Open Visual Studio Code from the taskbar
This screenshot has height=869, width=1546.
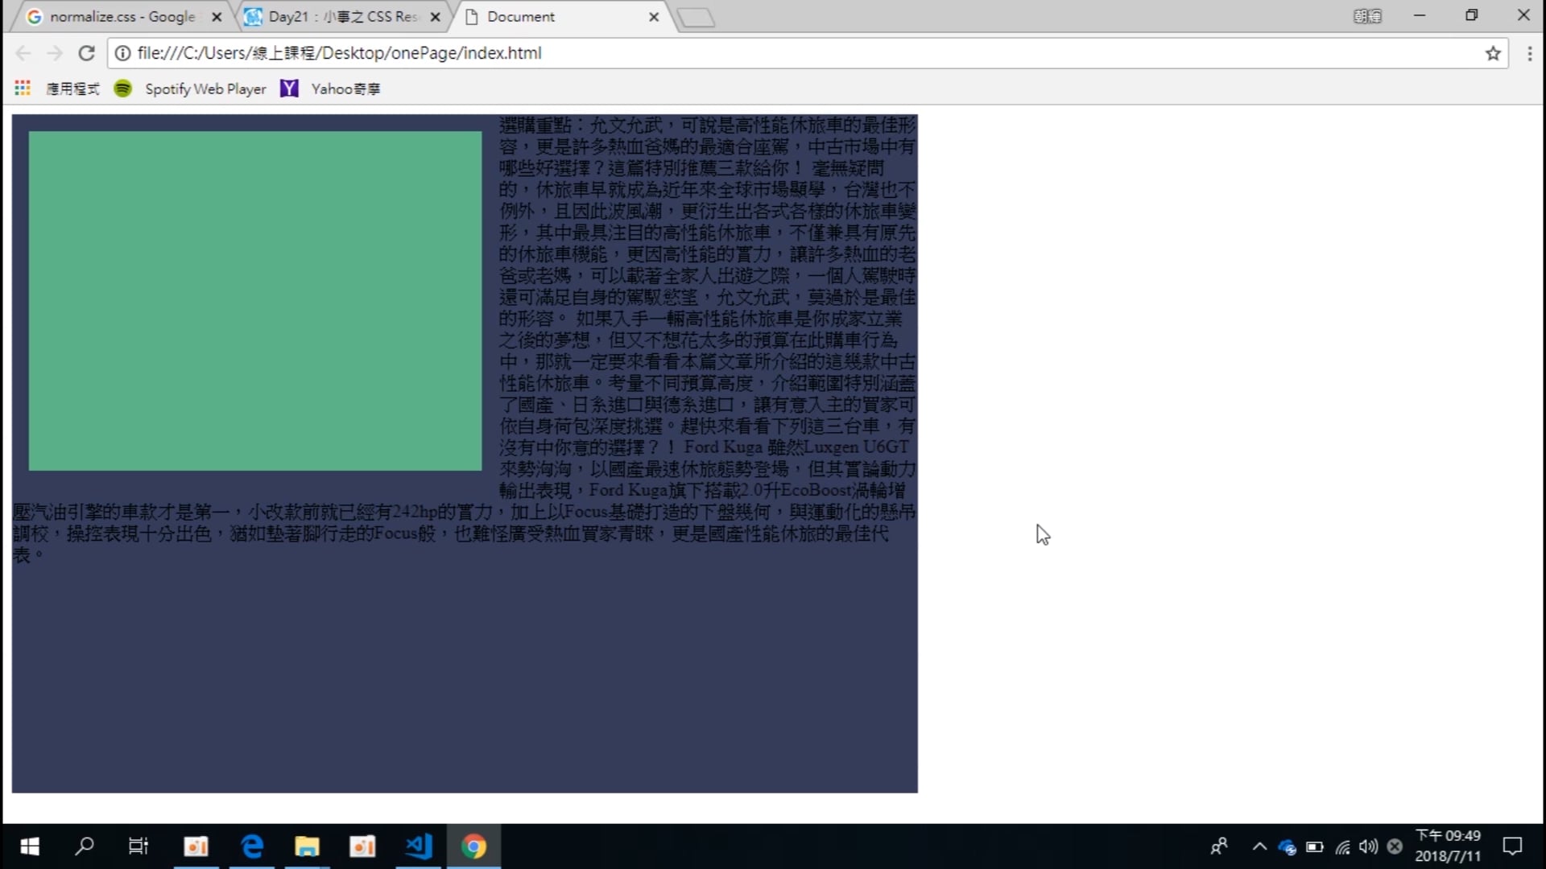(419, 846)
